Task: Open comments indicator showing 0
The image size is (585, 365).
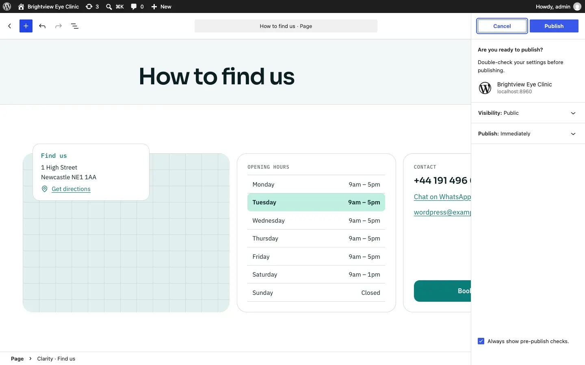Action: [x=137, y=6]
